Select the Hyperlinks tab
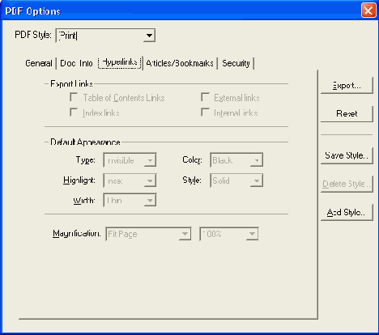The height and width of the screenshot is (335, 379). click(120, 63)
